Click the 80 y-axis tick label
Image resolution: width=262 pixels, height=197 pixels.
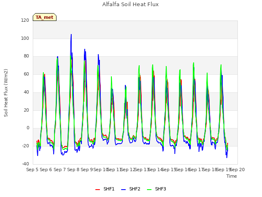[x=26, y=56]
